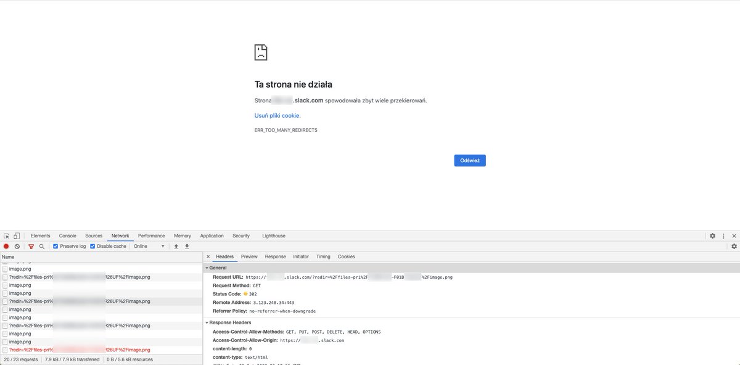Export HAR with the download arrow
The height and width of the screenshot is (365, 740).
187,246
